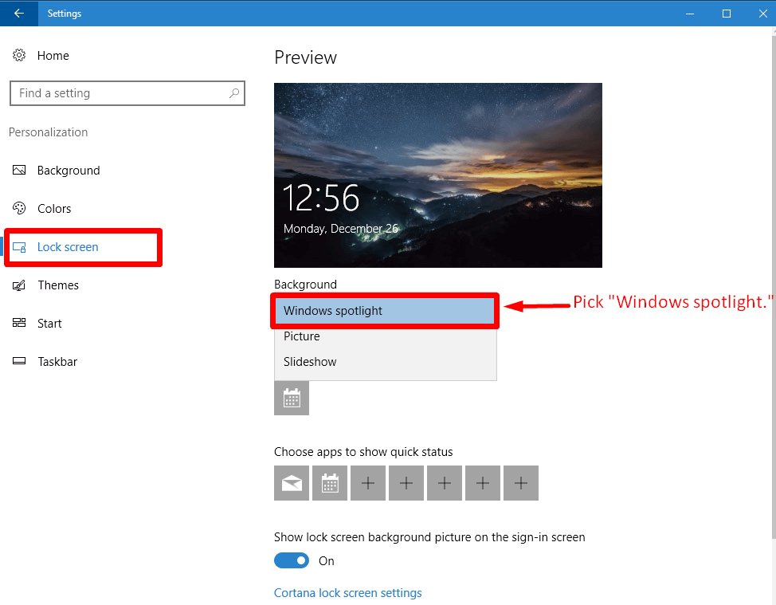Add app in first plus quick status slot
776x605 pixels.
pyautogui.click(x=368, y=483)
